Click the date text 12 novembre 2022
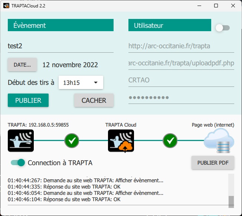Viewport: 242px width, 216px height. point(70,65)
